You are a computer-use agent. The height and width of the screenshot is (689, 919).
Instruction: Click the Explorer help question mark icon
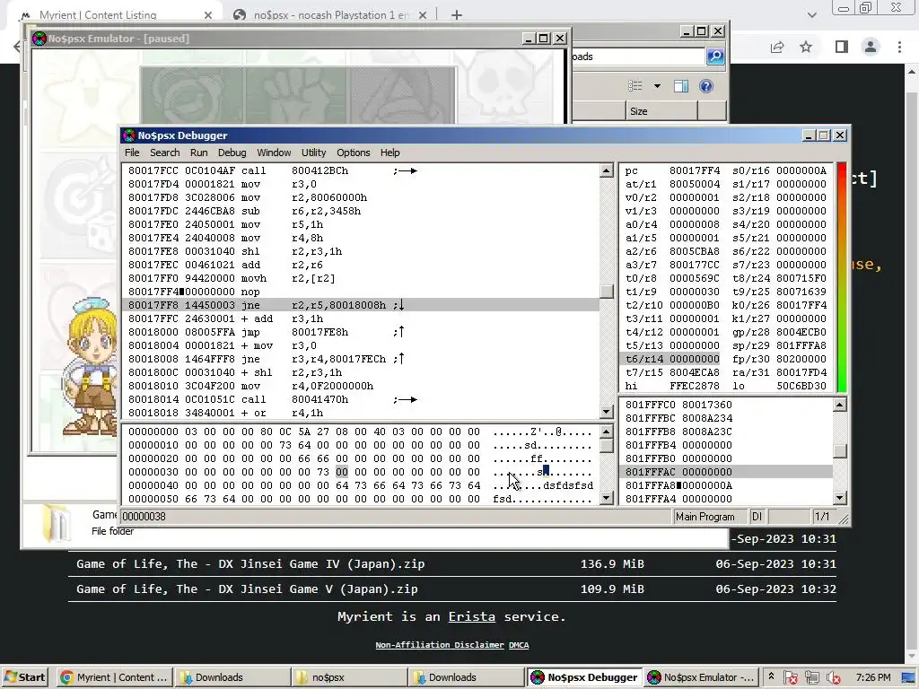(706, 86)
